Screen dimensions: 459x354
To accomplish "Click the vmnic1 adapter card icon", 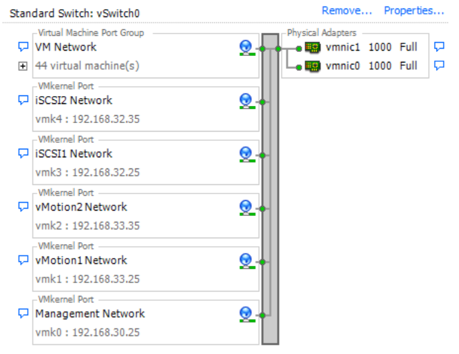I will tap(313, 48).
